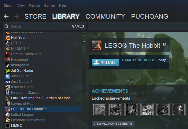Click VIEW ALL ACHIEVEMENTS button
The width and height of the screenshot is (188, 129).
coord(113,124)
